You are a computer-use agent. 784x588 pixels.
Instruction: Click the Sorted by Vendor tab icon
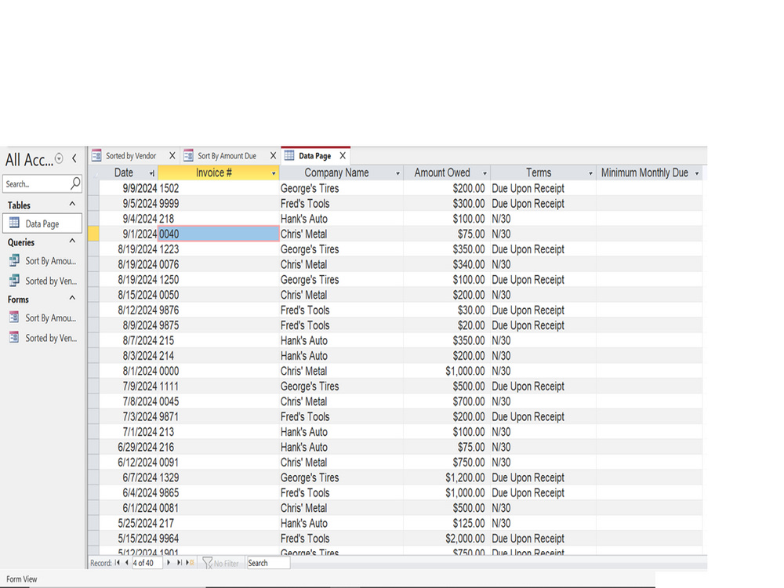point(96,155)
